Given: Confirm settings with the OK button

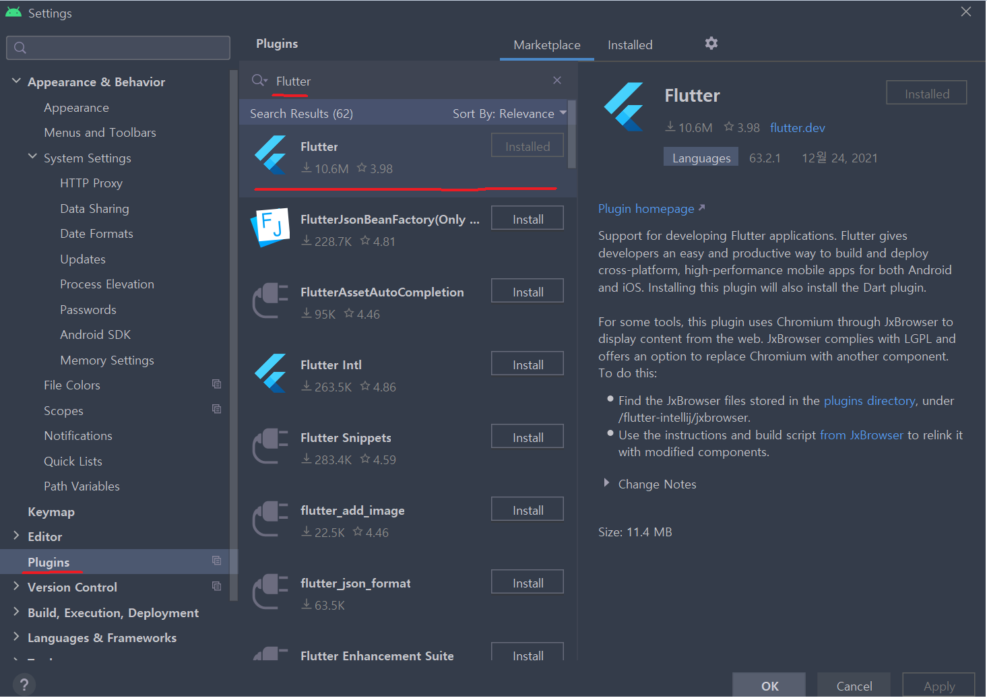Looking at the screenshot, I should [769, 685].
